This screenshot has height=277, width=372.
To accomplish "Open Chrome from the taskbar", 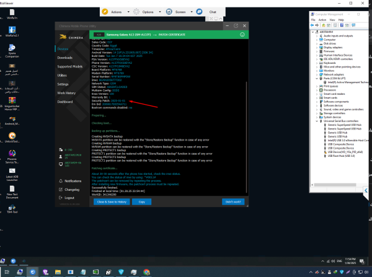I will [x=146, y=272].
